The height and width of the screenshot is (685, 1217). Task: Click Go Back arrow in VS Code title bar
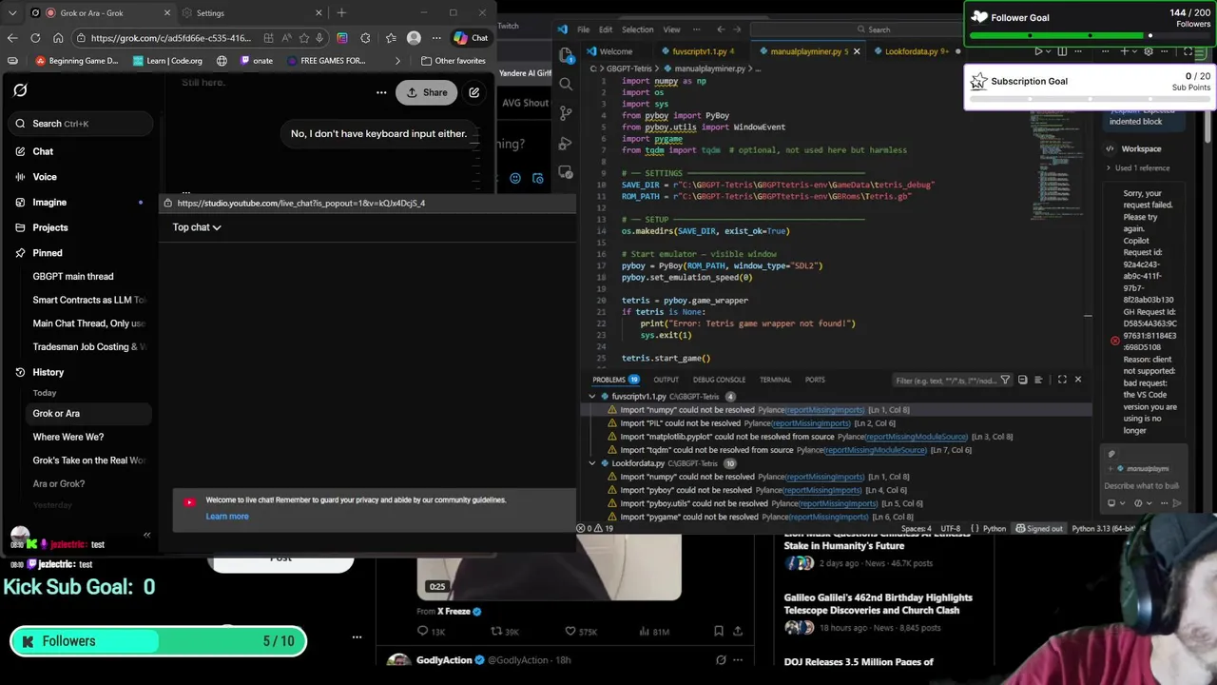coord(720,29)
